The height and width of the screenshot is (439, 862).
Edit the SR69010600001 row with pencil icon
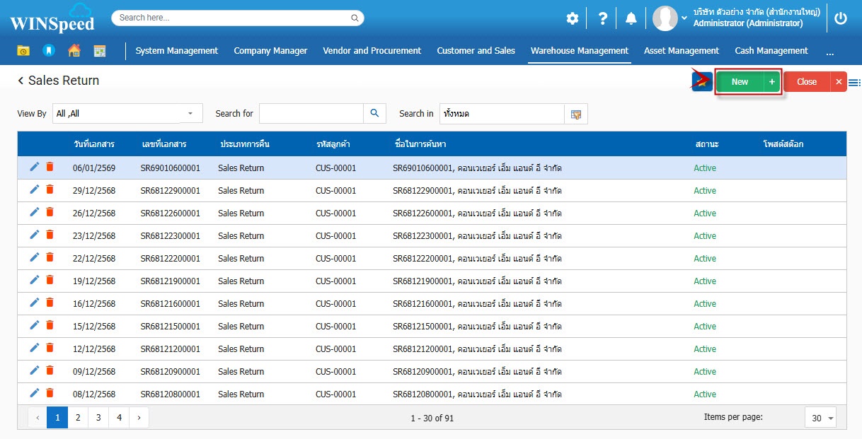[x=35, y=167]
